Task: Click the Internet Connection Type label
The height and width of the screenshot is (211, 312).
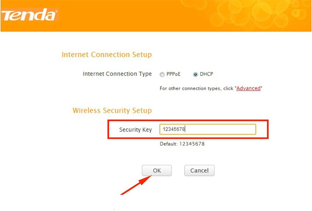Action: point(117,74)
